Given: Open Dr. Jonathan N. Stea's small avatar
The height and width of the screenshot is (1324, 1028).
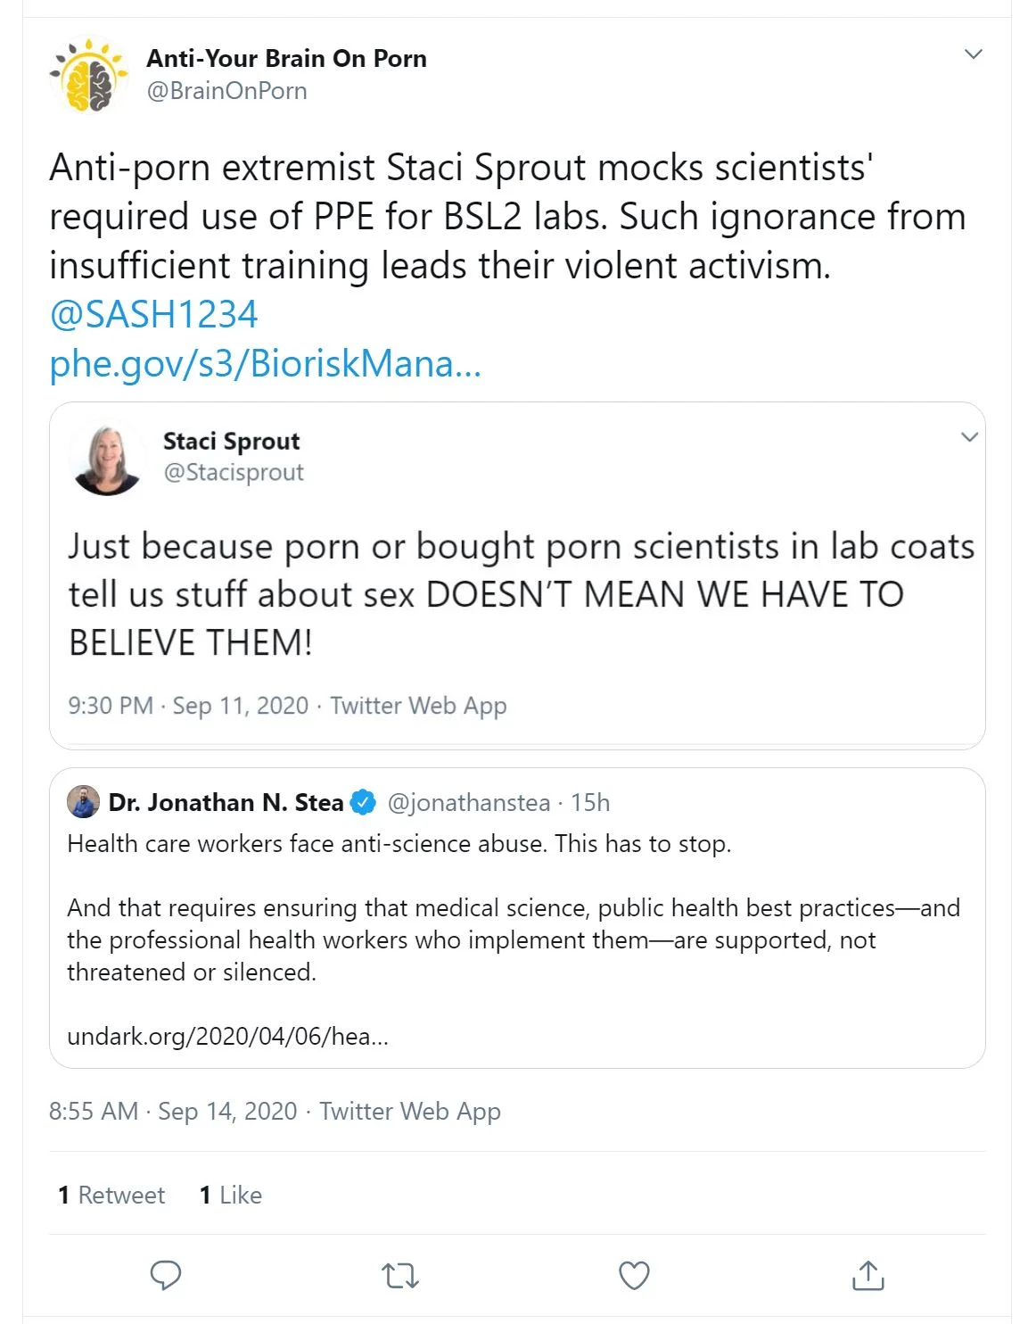Looking at the screenshot, I should pyautogui.click(x=84, y=802).
